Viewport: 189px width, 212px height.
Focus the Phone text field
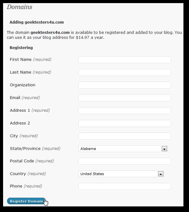pyautogui.click(x=124, y=186)
